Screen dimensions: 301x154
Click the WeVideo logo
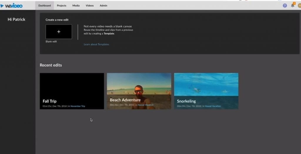(x=12, y=6)
